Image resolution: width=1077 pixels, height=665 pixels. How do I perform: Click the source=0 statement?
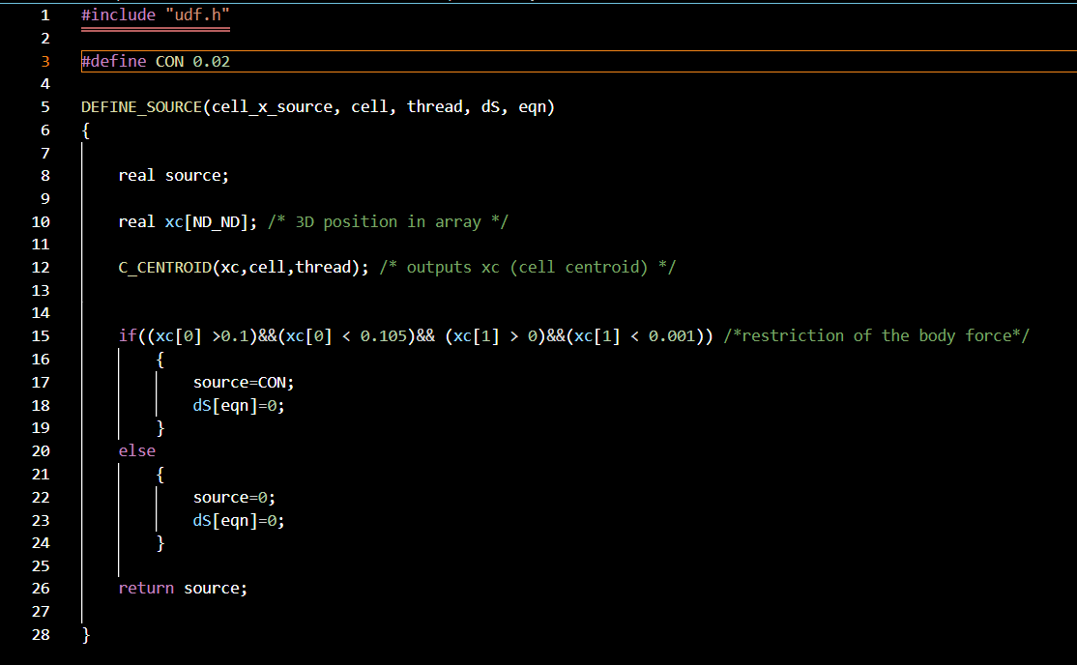coord(234,498)
